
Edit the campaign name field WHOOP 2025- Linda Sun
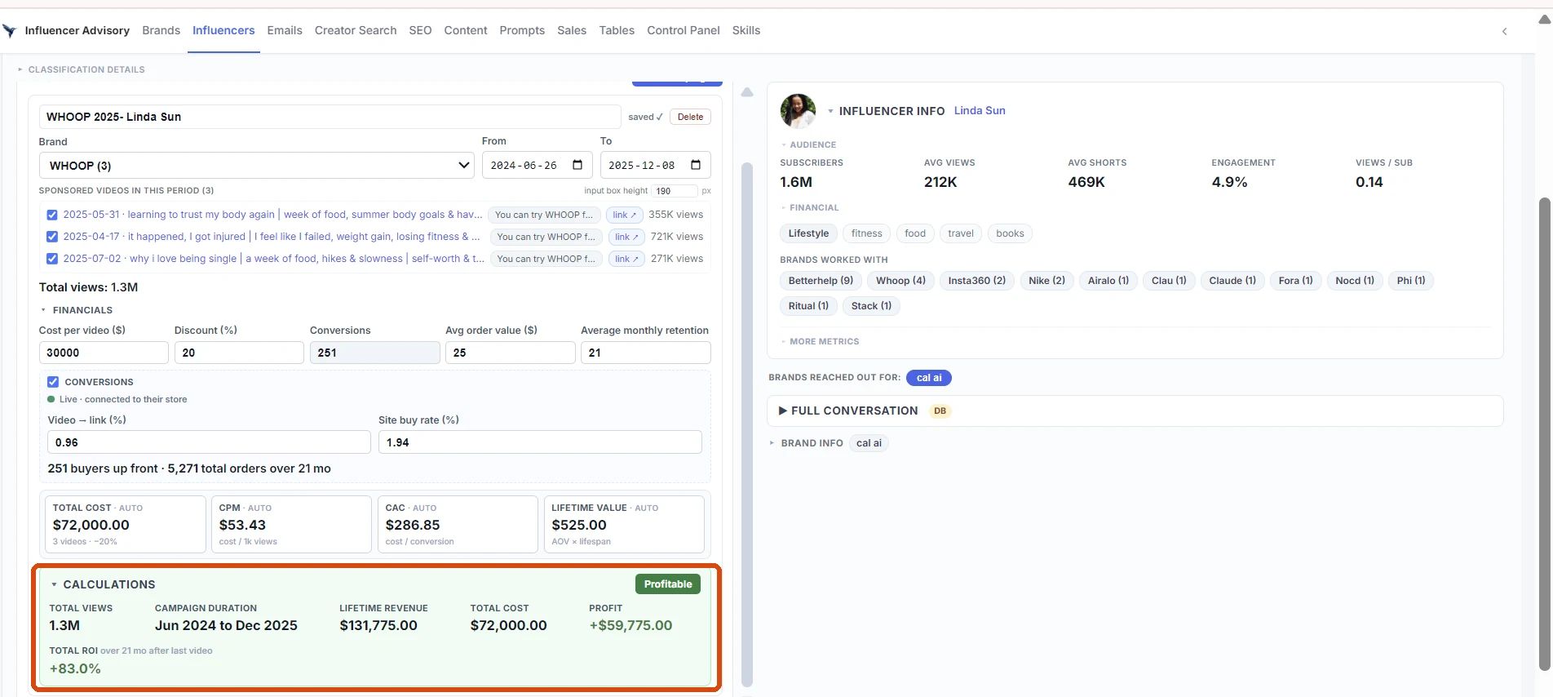click(330, 117)
